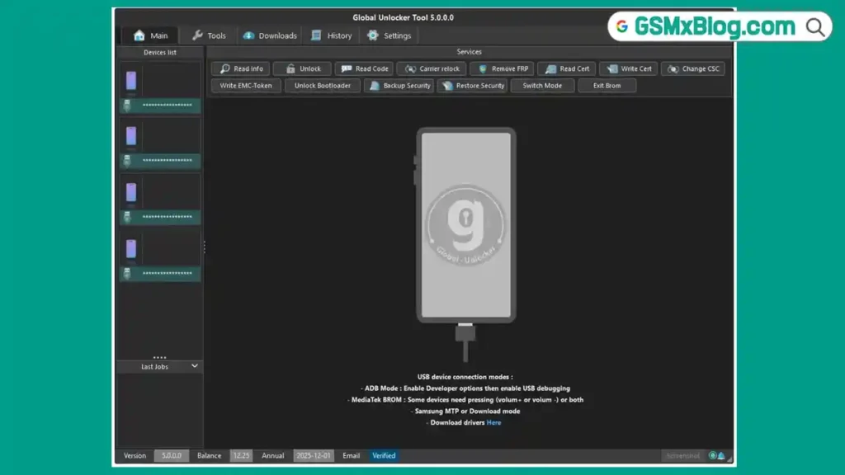Click the four dots above Last Jobs
The height and width of the screenshot is (475, 845).
159,358
